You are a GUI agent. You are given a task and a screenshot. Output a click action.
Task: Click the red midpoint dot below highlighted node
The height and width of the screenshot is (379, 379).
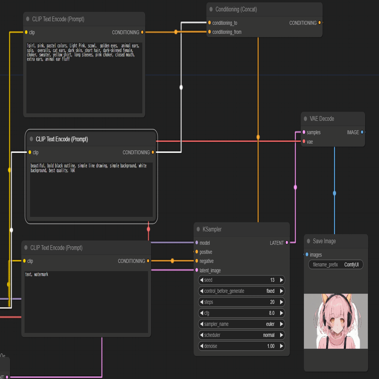pyautogui.click(x=148, y=229)
